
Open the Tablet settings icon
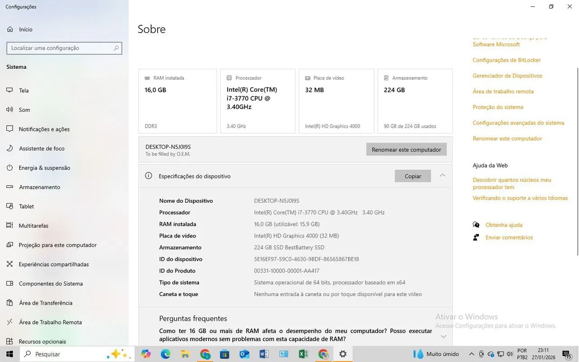click(10, 206)
